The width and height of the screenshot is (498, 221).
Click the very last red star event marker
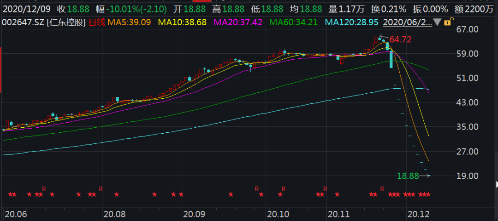tap(428, 194)
